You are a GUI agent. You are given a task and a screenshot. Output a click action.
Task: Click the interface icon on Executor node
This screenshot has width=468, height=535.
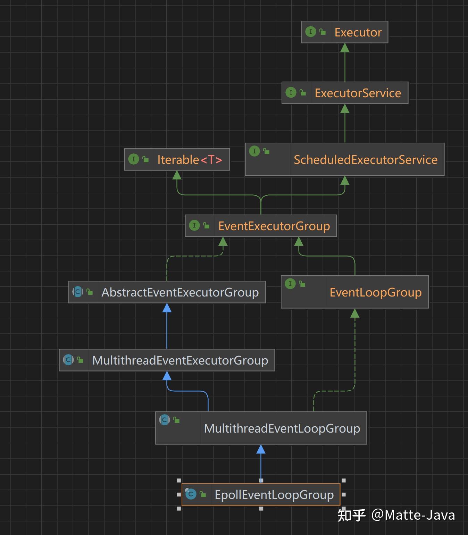[310, 32]
